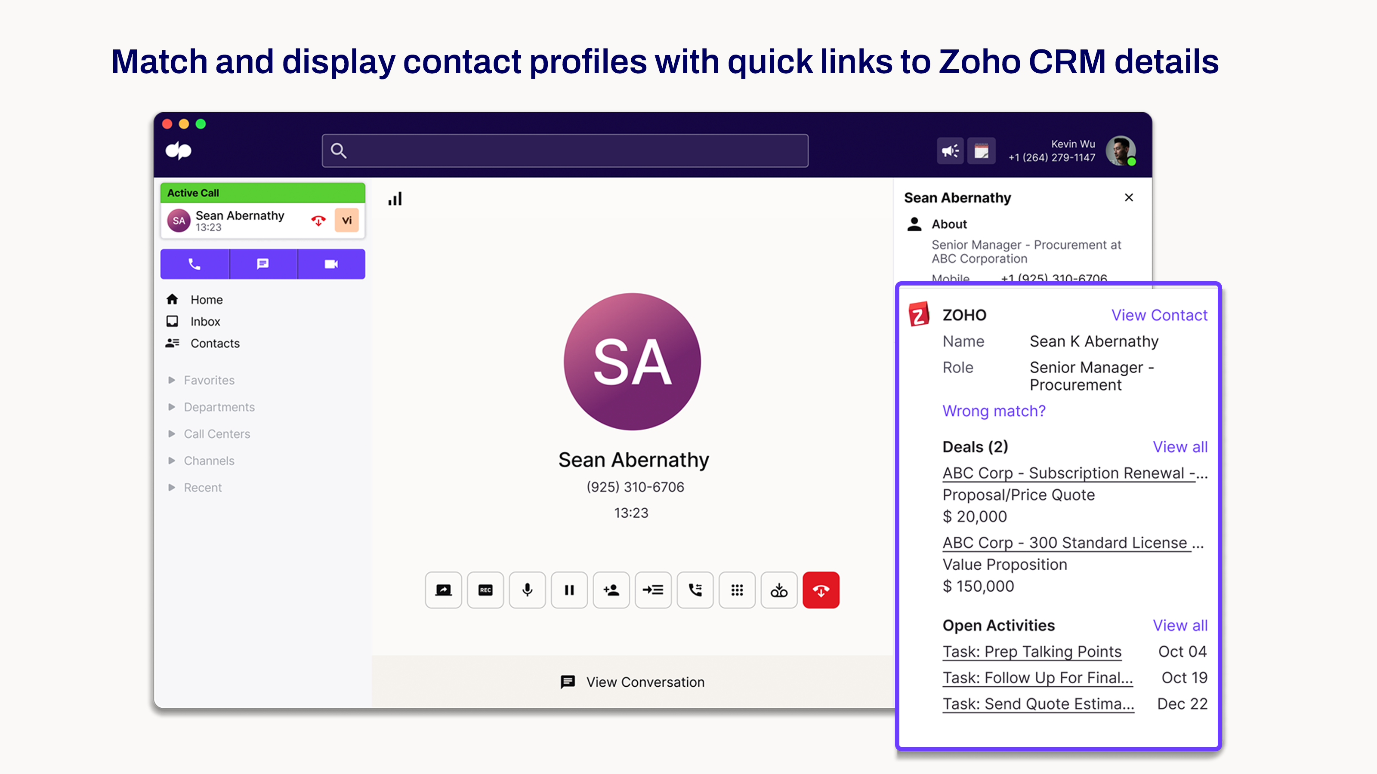Screen dimensions: 1377x774
Task: Expand the Call Centers section
Action: point(216,434)
